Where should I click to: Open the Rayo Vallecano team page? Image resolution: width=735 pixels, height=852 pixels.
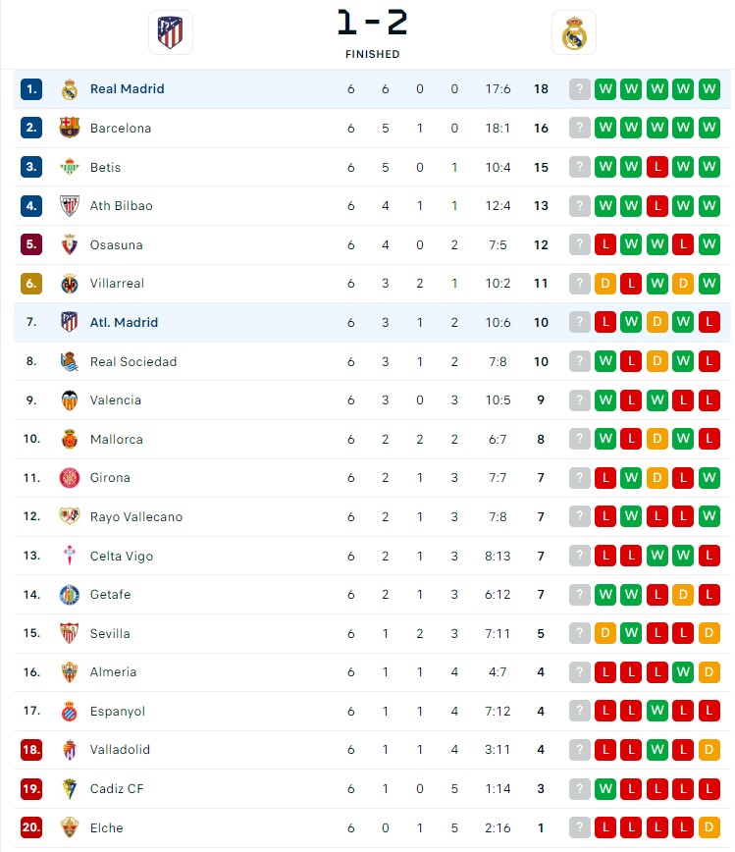(135, 517)
